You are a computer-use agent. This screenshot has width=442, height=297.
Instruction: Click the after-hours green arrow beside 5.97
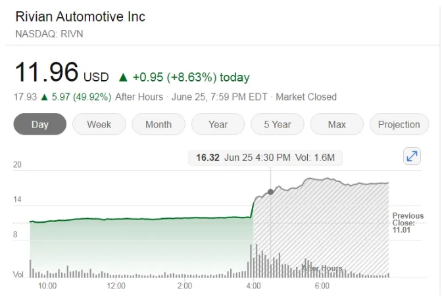(44, 97)
